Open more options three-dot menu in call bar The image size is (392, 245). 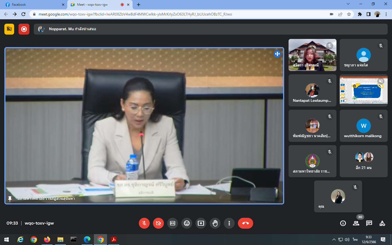coord(229,223)
